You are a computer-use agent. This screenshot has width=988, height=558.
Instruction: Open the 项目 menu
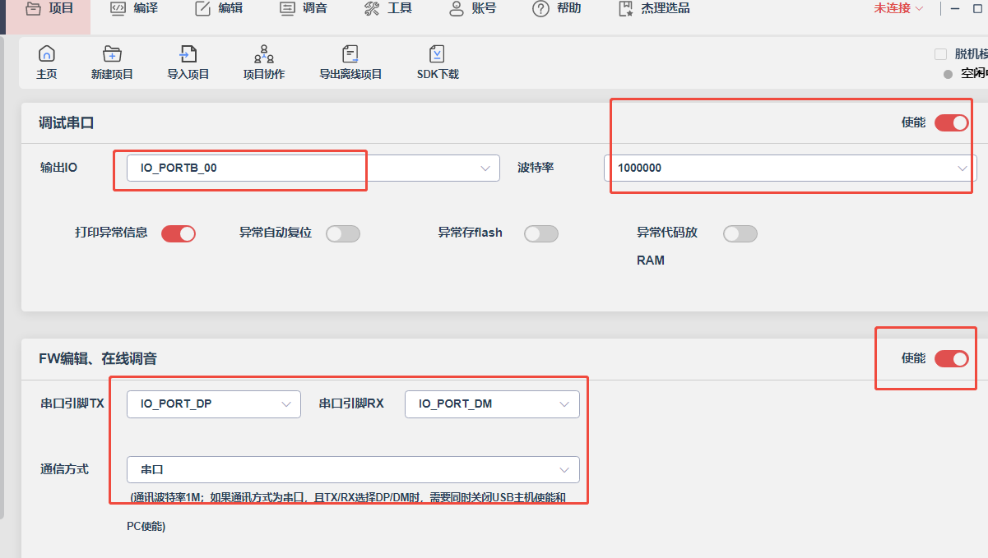coord(49,9)
